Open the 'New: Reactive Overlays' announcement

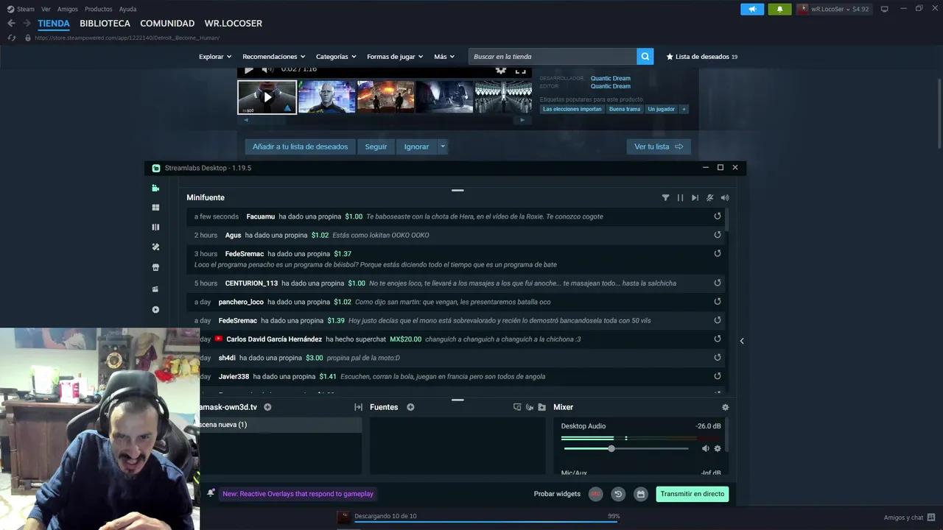[298, 494]
